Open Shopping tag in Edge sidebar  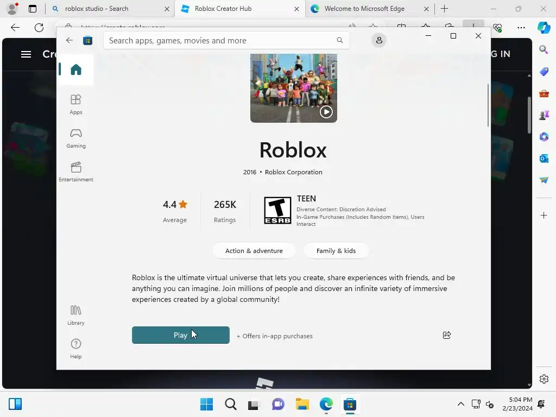[x=544, y=72]
